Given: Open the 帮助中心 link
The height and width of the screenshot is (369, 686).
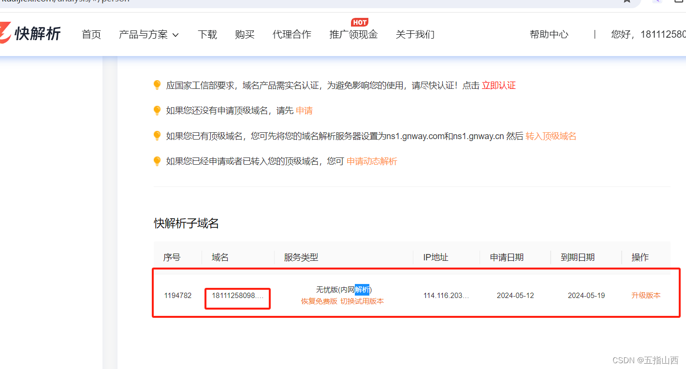Looking at the screenshot, I should tap(549, 34).
